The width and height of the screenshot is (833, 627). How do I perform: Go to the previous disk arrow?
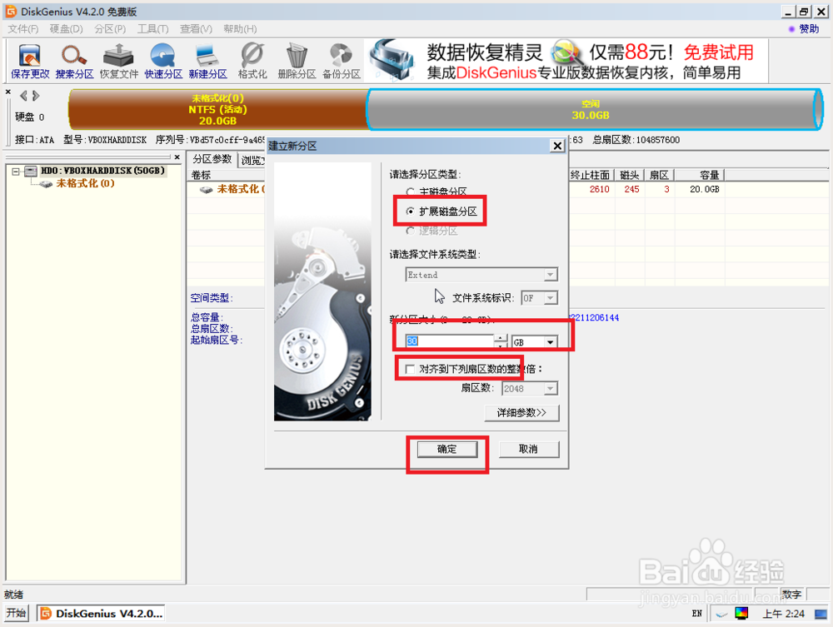pos(23,96)
